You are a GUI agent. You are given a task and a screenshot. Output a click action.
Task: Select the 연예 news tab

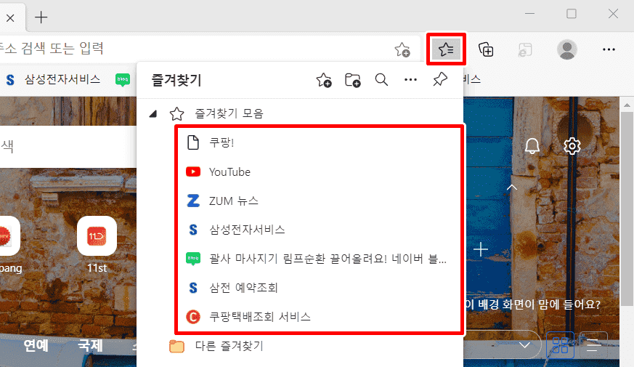click(36, 345)
